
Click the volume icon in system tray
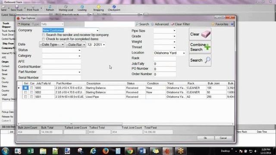(256, 151)
